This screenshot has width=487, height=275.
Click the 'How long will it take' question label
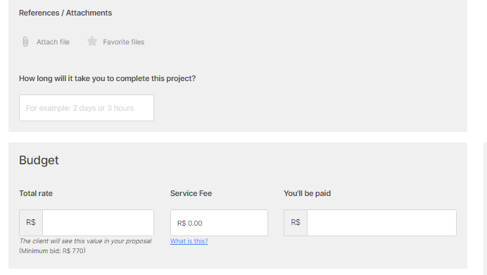click(108, 78)
